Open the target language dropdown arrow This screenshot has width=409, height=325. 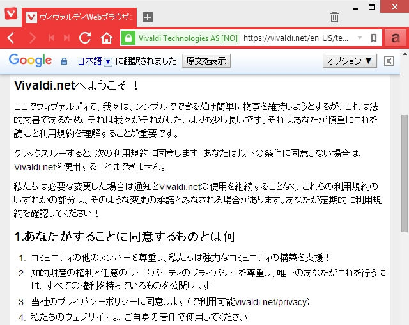[108, 62]
